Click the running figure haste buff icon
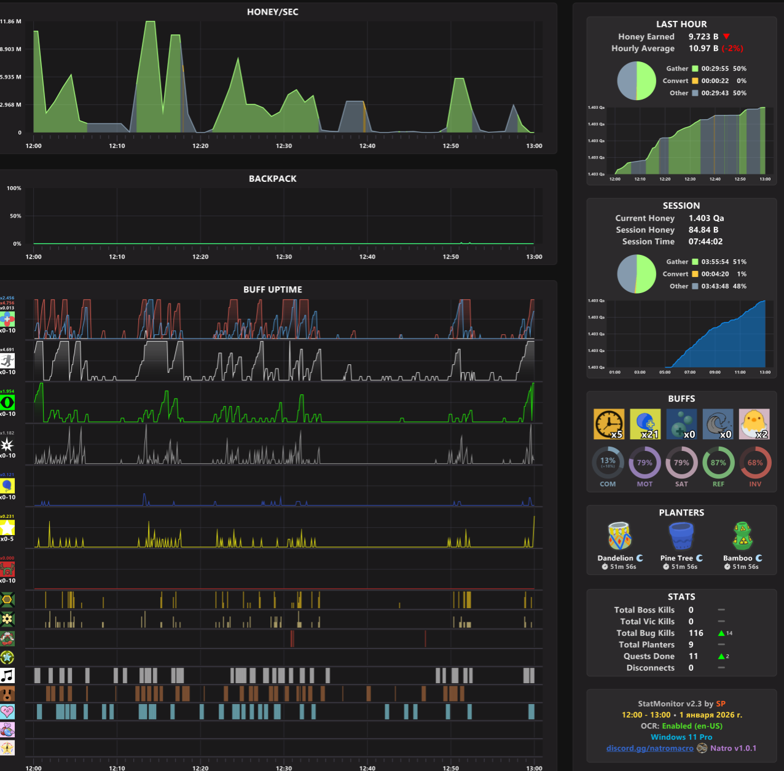Image resolution: width=784 pixels, height=771 pixels. click(x=7, y=361)
